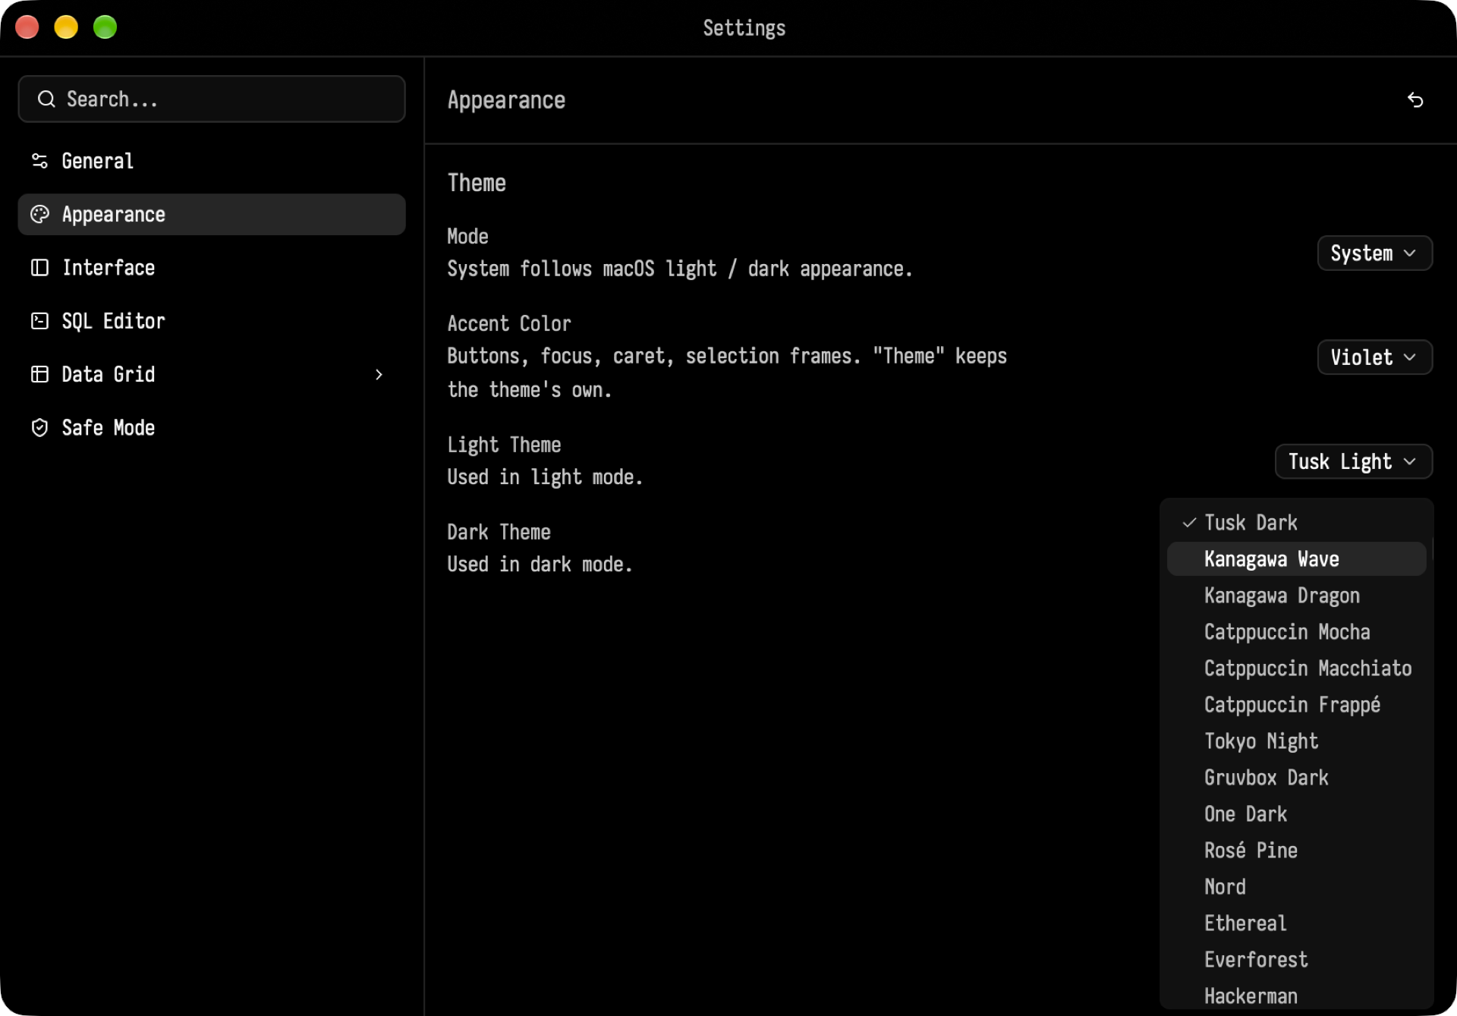Screen dimensions: 1457x1016
Task: Click the minimize yellow button
Action: coord(66,27)
